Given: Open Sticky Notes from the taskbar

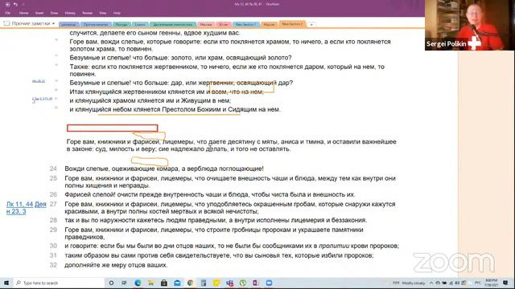Looking at the screenshot, I should pos(216,283).
